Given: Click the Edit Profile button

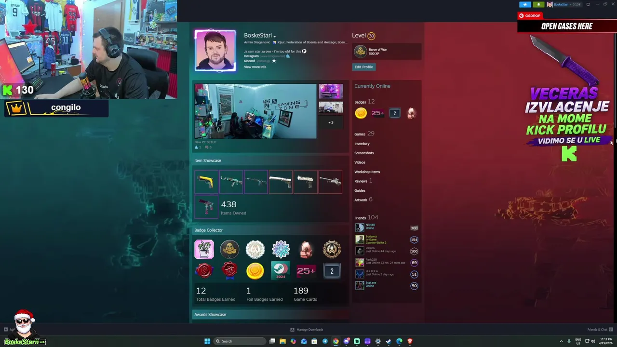Looking at the screenshot, I should [364, 67].
